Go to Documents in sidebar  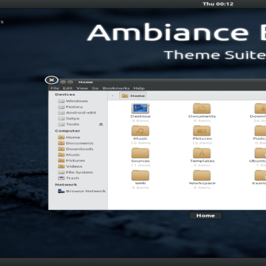(x=76, y=143)
